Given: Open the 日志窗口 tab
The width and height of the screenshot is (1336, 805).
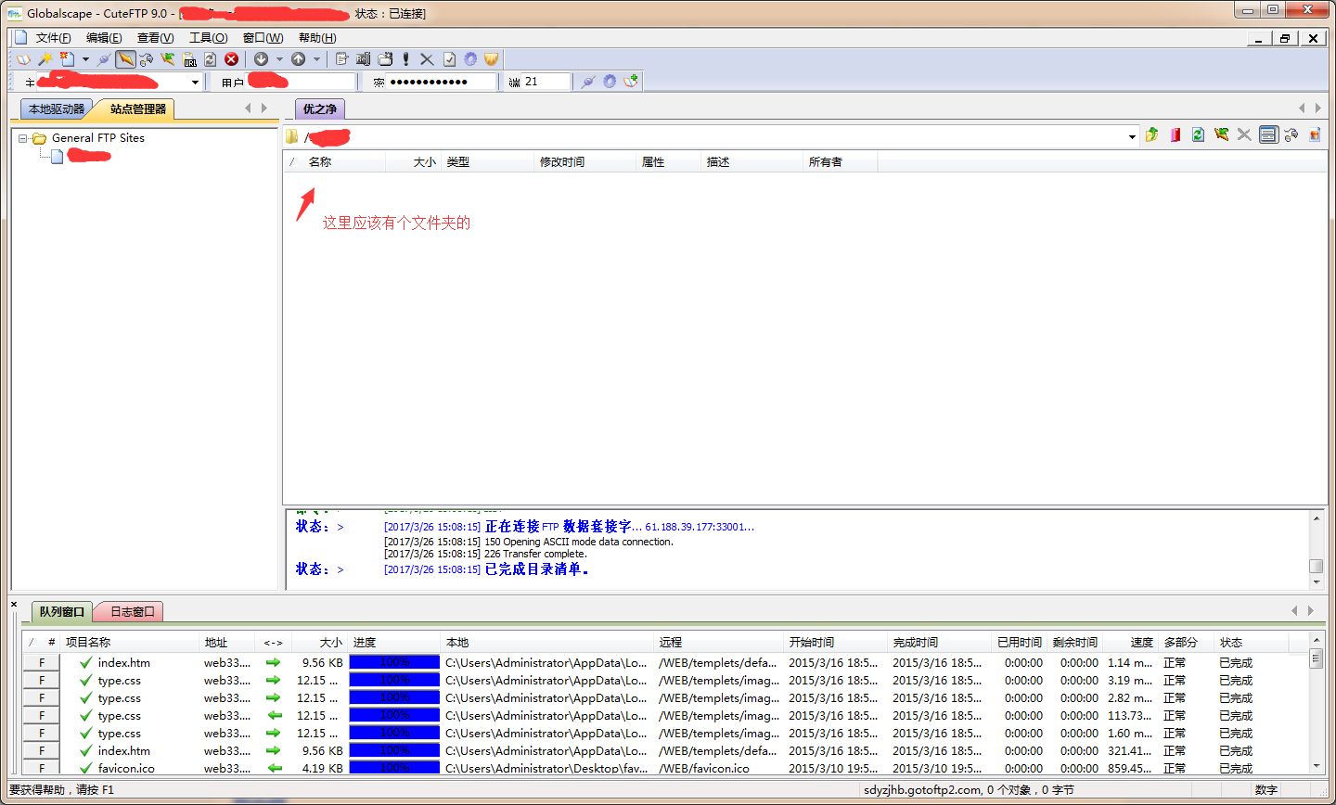Looking at the screenshot, I should coord(132,612).
